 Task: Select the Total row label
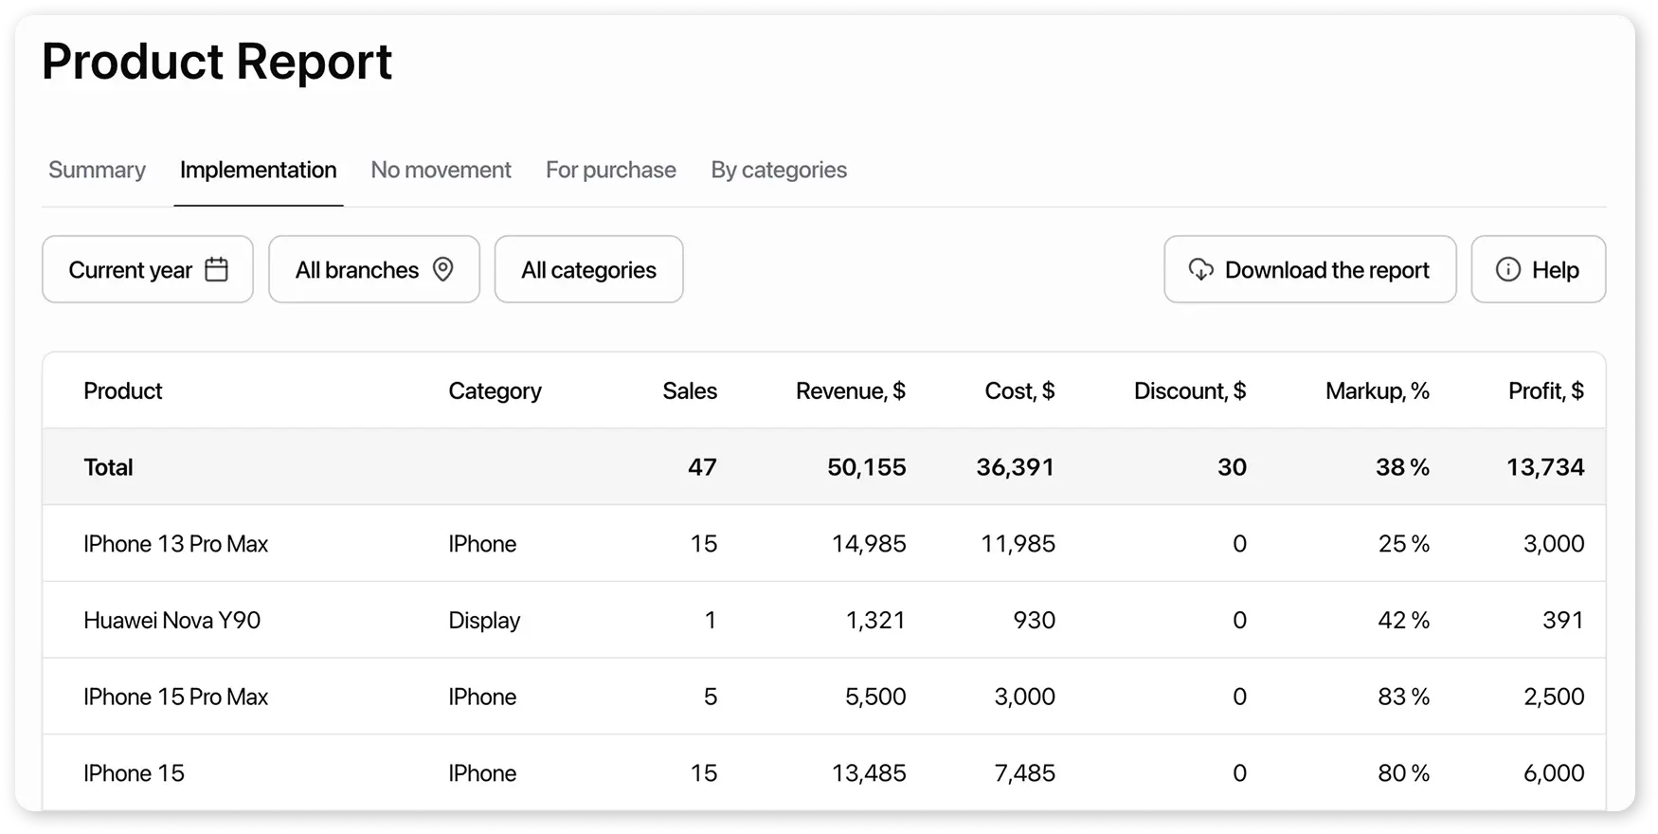click(x=108, y=467)
